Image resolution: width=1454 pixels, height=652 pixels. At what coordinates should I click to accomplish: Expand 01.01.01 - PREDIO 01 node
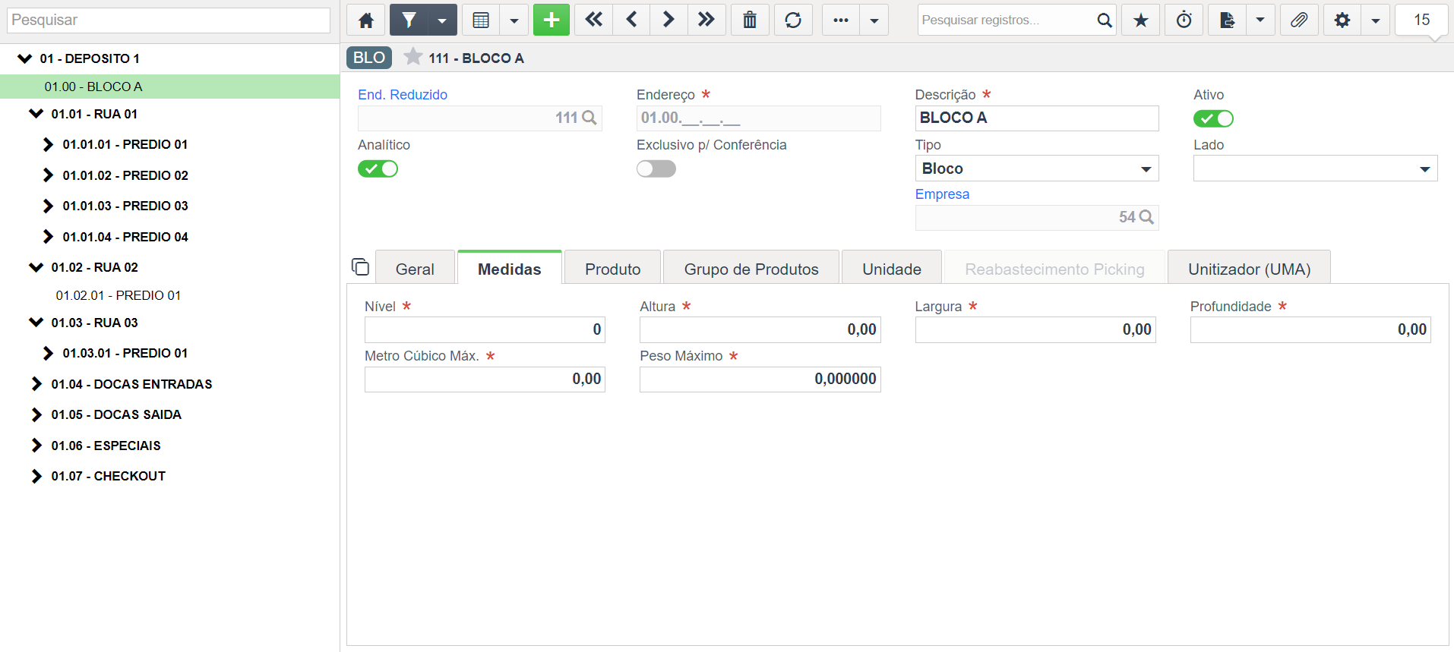tap(48, 144)
